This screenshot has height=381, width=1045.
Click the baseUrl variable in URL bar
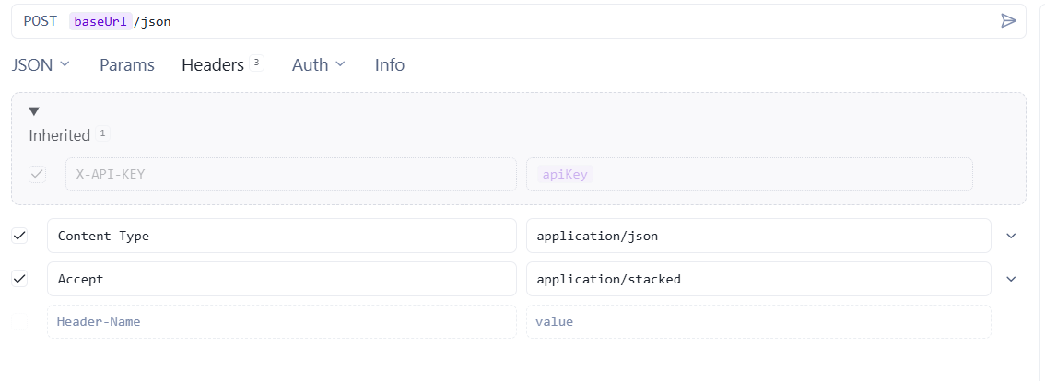(x=100, y=21)
